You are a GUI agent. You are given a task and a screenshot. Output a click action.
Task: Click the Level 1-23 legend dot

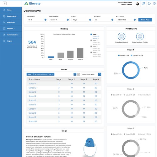[119, 56]
